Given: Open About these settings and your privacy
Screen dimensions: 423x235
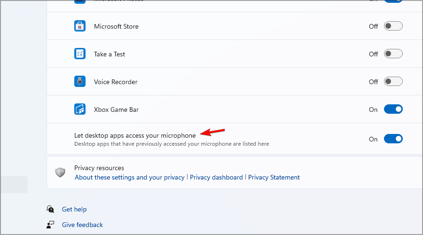Looking at the screenshot, I should click(x=130, y=177).
